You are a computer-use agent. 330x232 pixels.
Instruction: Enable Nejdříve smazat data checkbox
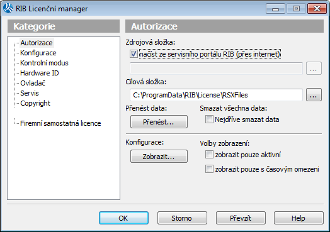tap(209, 119)
